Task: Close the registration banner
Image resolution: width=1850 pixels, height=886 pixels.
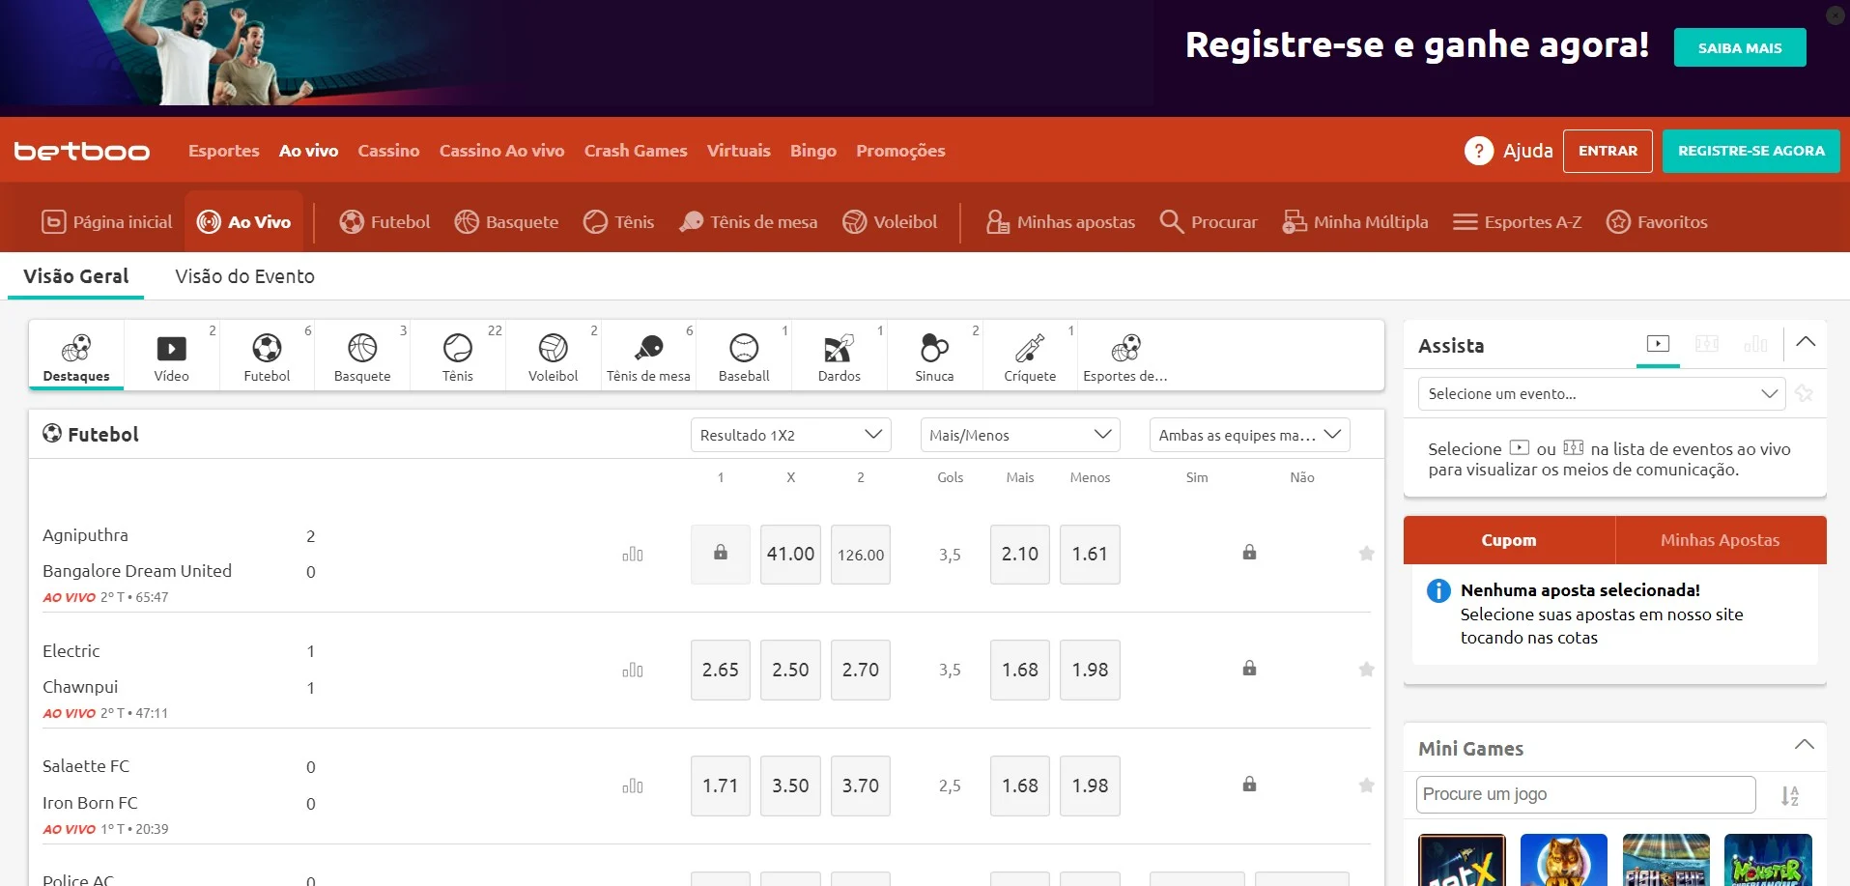Action: (x=1836, y=14)
